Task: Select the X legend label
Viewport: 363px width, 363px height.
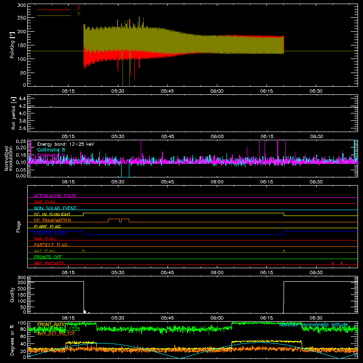Action: click(x=78, y=8)
